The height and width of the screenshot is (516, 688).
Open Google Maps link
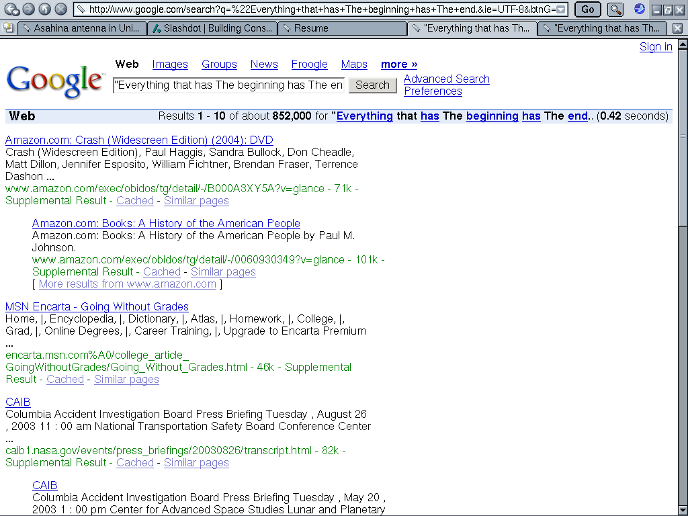point(354,64)
